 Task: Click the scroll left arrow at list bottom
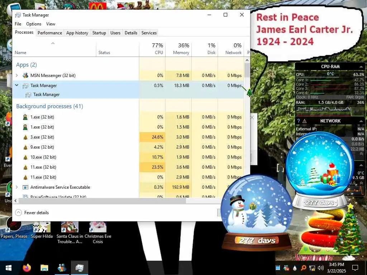(16, 201)
